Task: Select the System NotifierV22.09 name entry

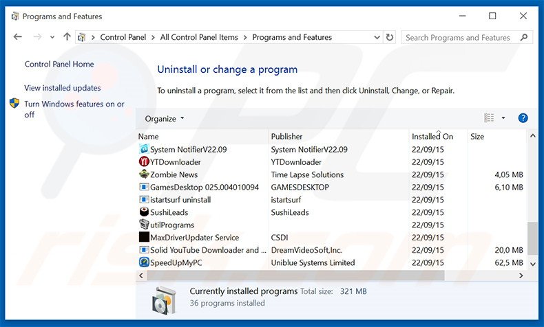Action: coord(189,150)
